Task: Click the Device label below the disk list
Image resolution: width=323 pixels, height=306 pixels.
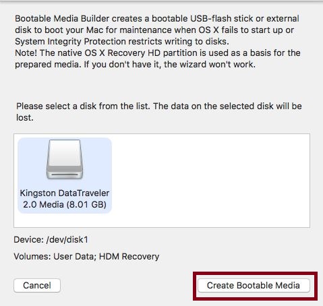Action: pyautogui.click(x=29, y=240)
